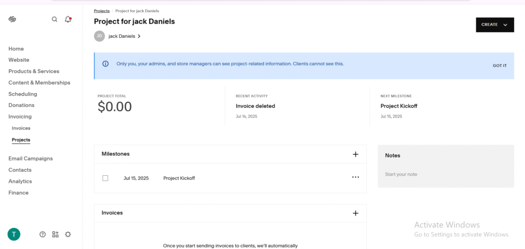Open the search magnifier icon
This screenshot has height=249, width=525.
pos(54,19)
